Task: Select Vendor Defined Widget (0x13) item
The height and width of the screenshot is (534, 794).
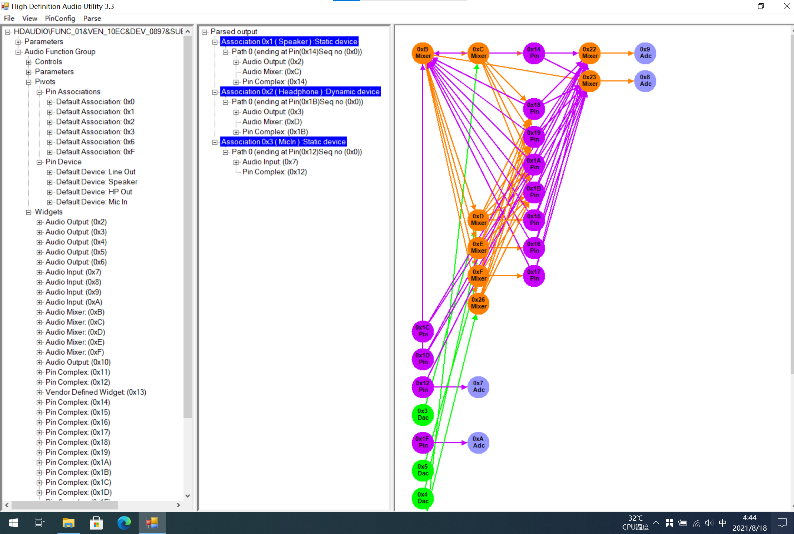Action: (x=96, y=392)
